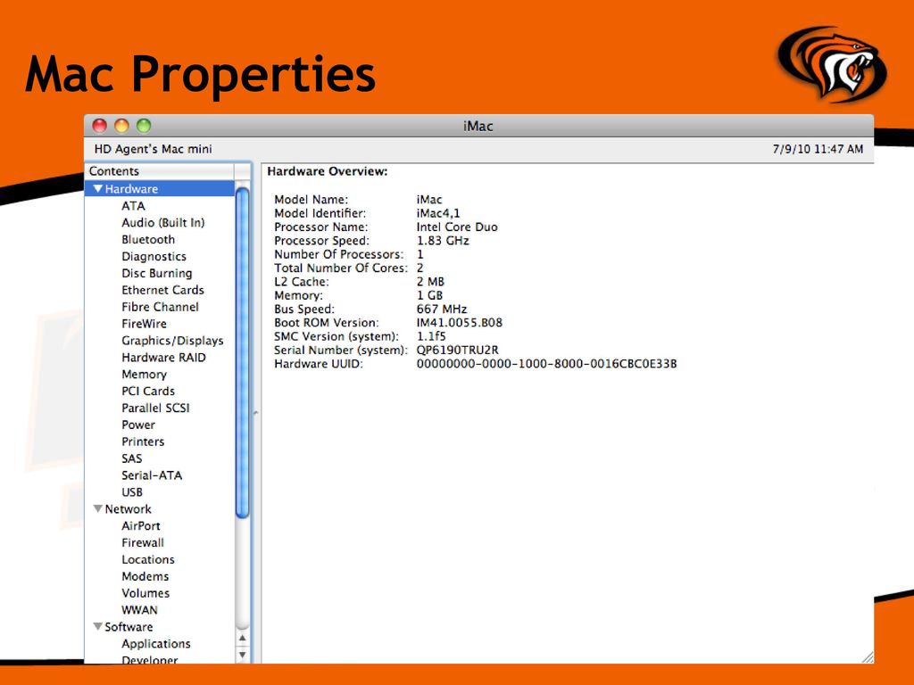Choose Parallel SCSI entry
The height and width of the screenshot is (685, 914).
coord(155,408)
